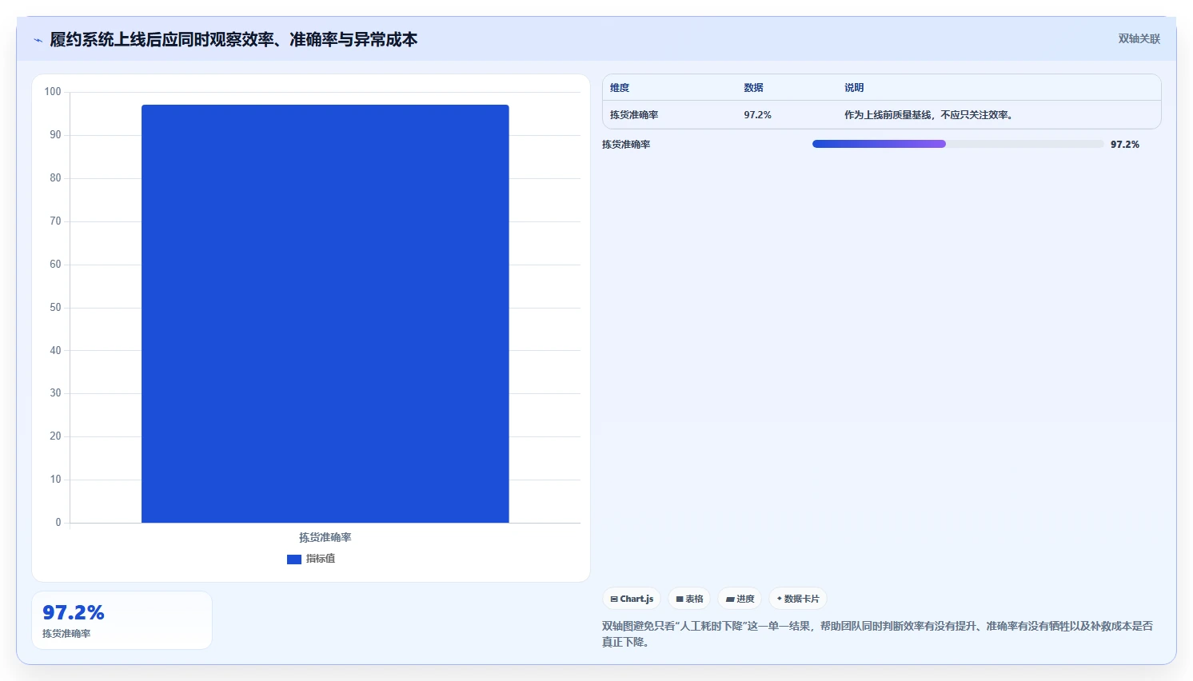Viewport: 1193px width, 681px height.
Task: Click the Chart.js chip icon
Action: pyautogui.click(x=614, y=599)
